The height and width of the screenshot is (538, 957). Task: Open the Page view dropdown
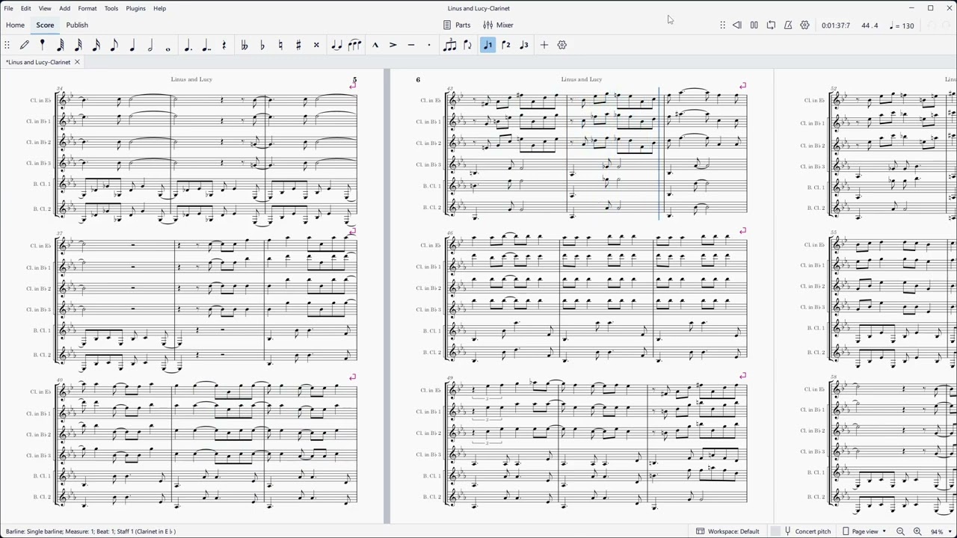865,531
